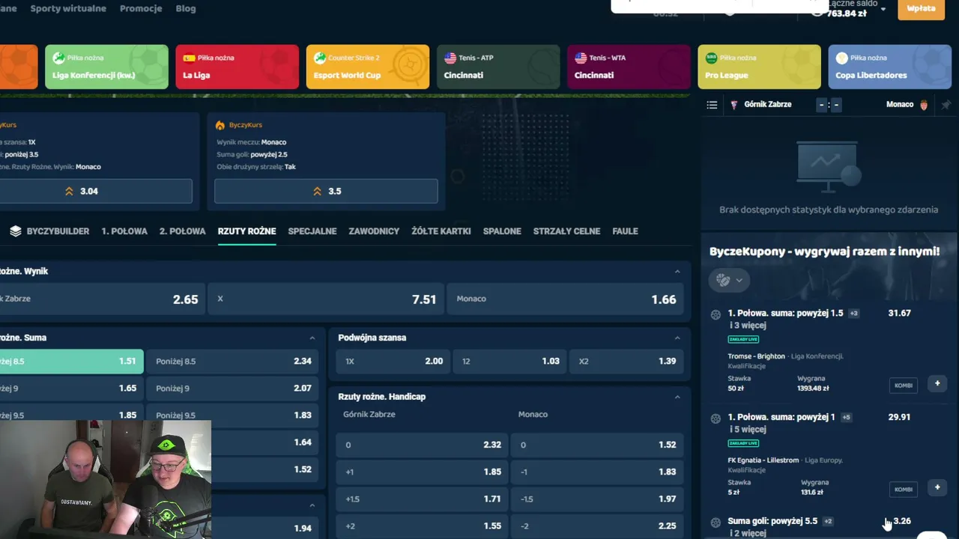959x539 pixels.
Task: Open the Strzały Celne tab
Action: (x=566, y=231)
